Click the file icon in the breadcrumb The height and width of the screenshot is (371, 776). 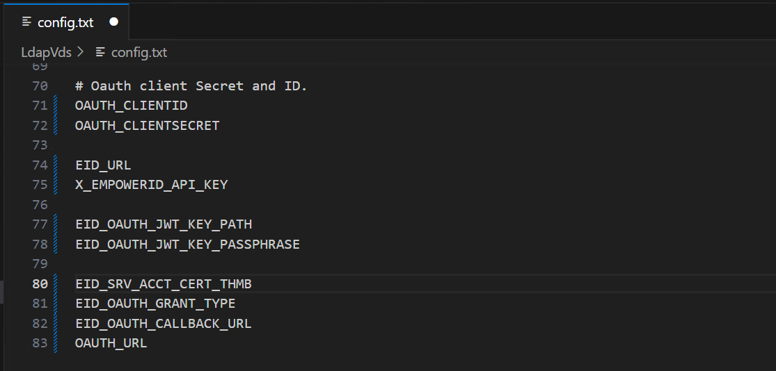pyautogui.click(x=101, y=52)
